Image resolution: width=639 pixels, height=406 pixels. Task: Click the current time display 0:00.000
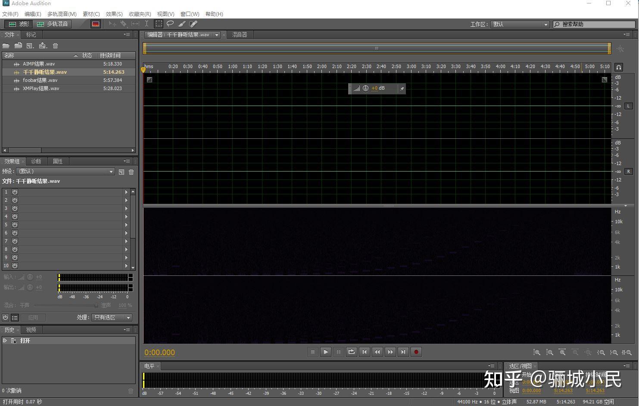coord(159,353)
